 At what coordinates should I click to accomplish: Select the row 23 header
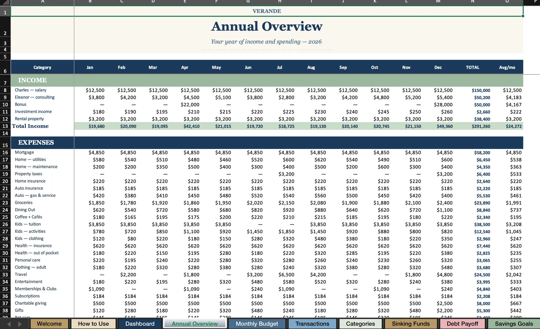[x=5, y=203]
